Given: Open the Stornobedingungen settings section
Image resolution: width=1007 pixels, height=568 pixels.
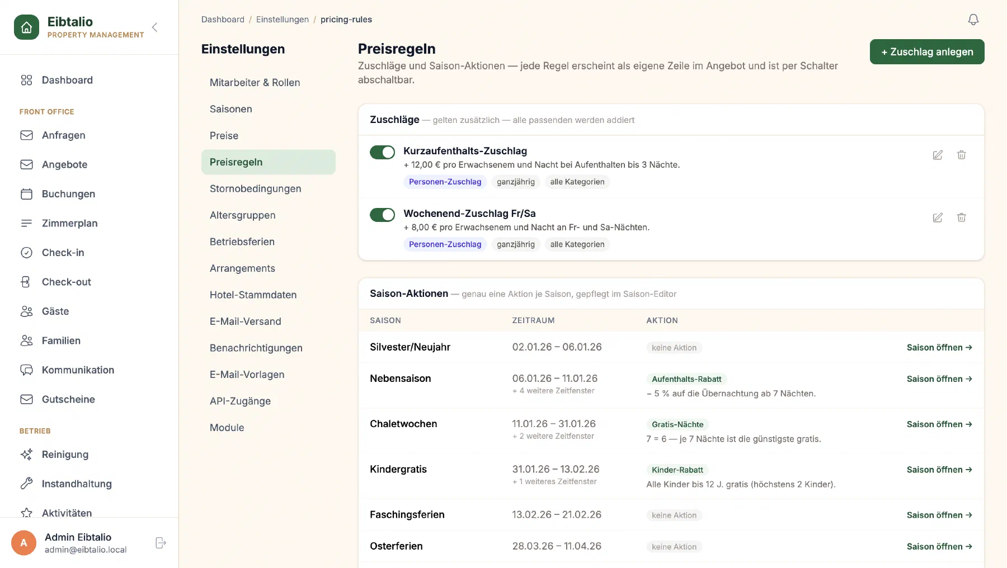Looking at the screenshot, I should tap(269, 189).
